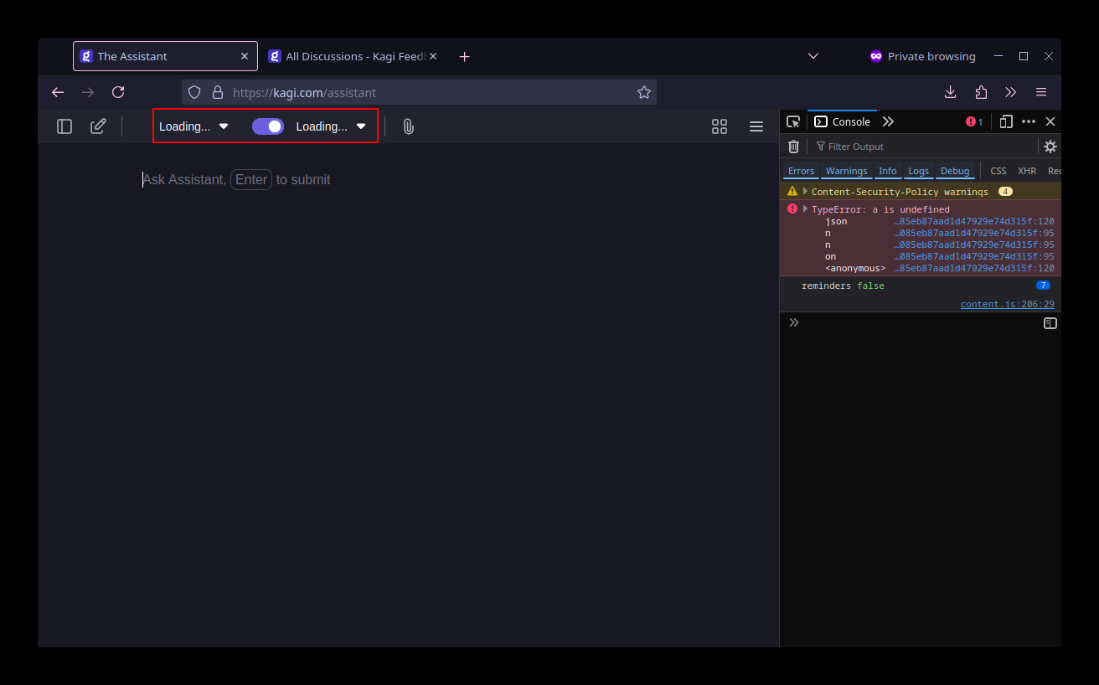This screenshot has height=685, width=1099.
Task: Toggle the Errors console filter
Action: pyautogui.click(x=801, y=171)
